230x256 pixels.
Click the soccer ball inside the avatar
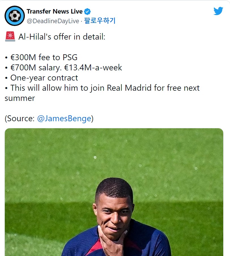coord(15,16)
